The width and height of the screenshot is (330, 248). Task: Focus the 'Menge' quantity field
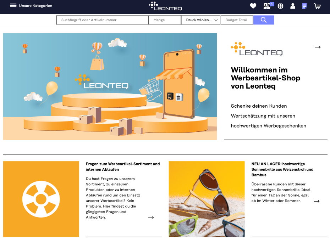(x=165, y=20)
